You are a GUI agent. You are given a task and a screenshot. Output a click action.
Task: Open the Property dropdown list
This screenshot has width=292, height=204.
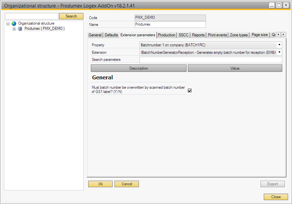pyautogui.click(x=279, y=45)
